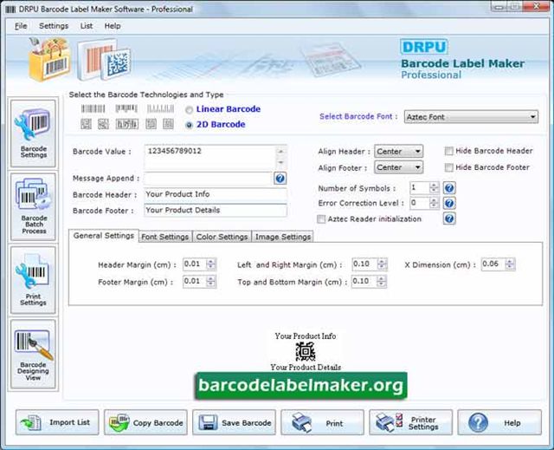
Task: Click Import List button
Action: 57,422
